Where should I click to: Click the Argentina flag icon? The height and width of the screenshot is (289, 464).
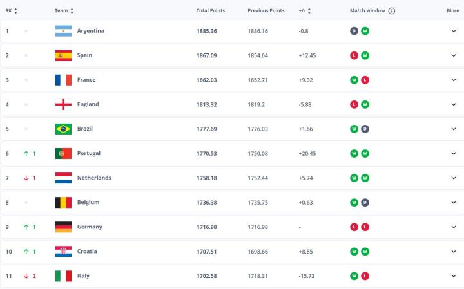click(x=63, y=31)
